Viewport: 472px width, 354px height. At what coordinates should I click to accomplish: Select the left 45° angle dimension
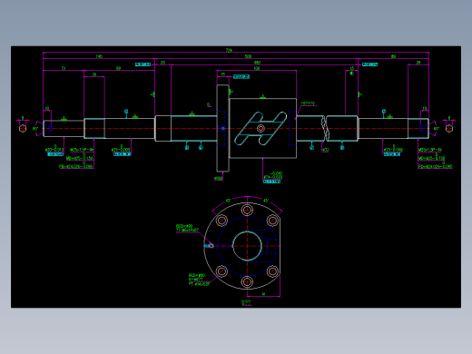(x=228, y=201)
